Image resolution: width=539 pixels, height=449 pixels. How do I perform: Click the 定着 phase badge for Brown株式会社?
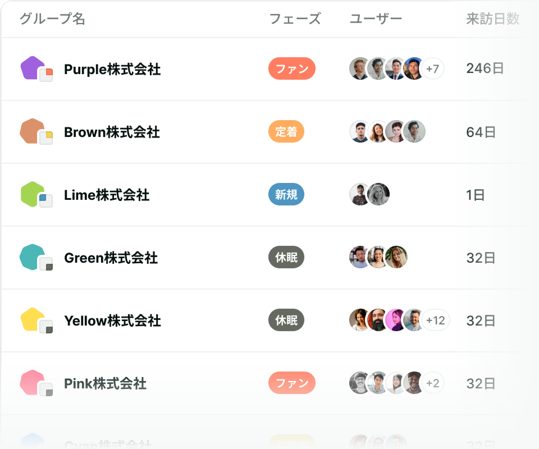pos(286,132)
